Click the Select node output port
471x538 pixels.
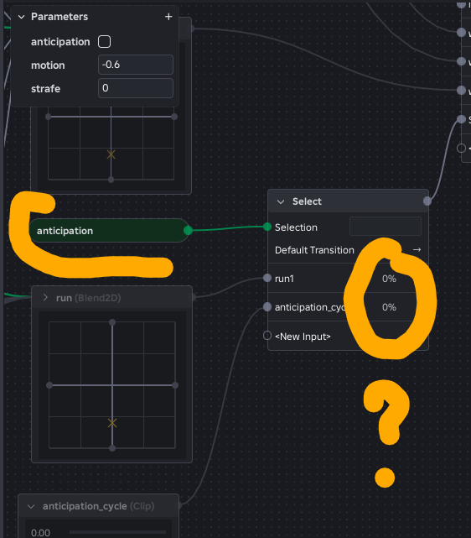427,201
